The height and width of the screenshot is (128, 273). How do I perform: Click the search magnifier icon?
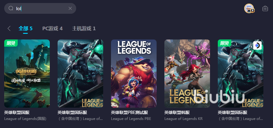point(11,8)
